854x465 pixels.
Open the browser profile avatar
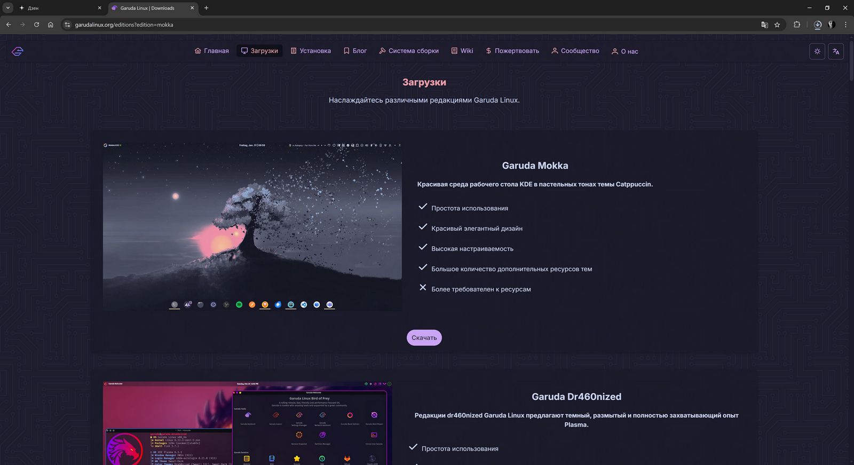(831, 25)
